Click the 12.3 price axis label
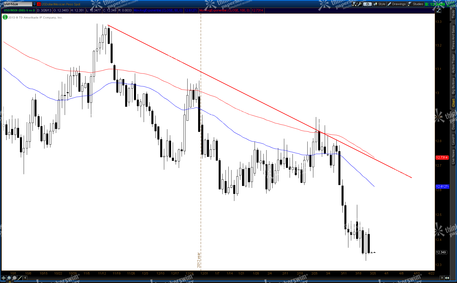This screenshot has height=283, width=457. pyautogui.click(x=438, y=265)
